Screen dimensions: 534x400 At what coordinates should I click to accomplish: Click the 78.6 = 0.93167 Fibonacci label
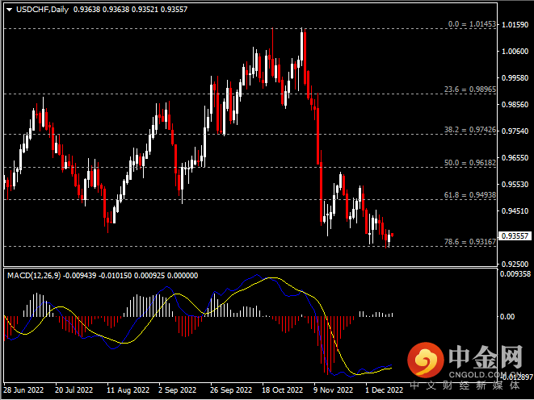coord(472,241)
